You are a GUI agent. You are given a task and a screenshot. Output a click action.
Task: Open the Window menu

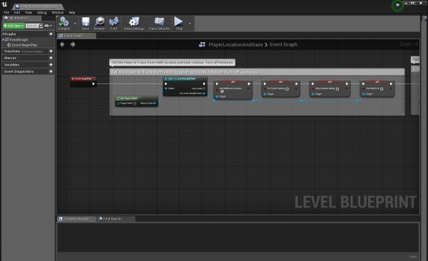(x=58, y=13)
